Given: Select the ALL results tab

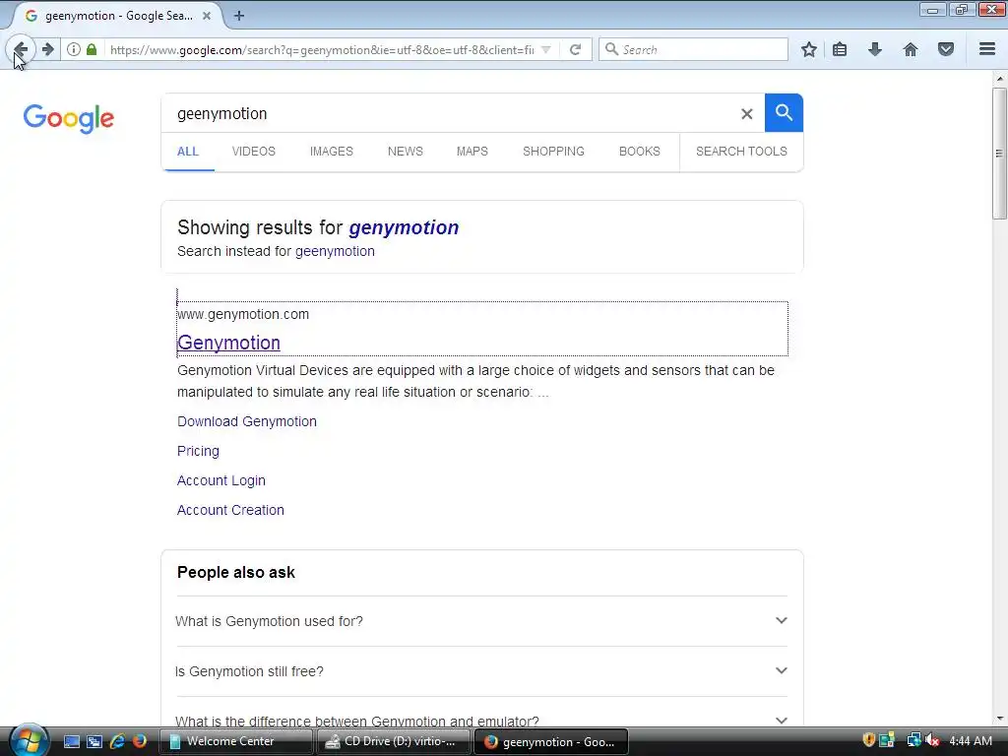Looking at the screenshot, I should point(188,152).
